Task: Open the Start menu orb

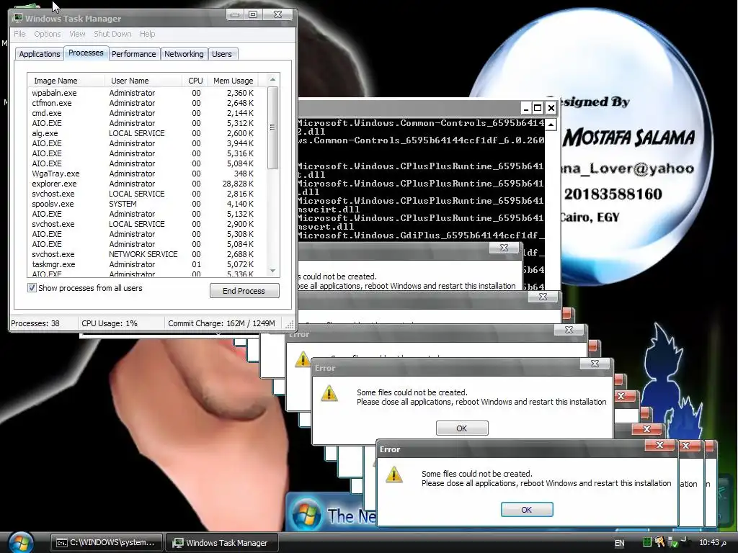Action: pyautogui.click(x=20, y=542)
